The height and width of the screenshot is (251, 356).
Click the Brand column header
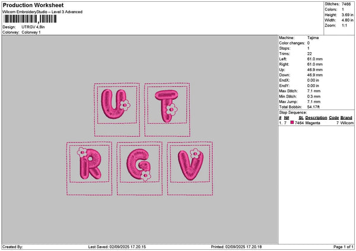pos(347,118)
